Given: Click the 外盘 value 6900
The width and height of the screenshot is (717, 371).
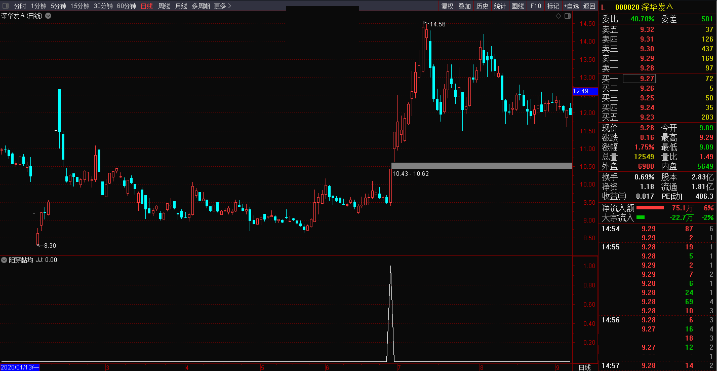Looking at the screenshot, I should pyautogui.click(x=646, y=166).
